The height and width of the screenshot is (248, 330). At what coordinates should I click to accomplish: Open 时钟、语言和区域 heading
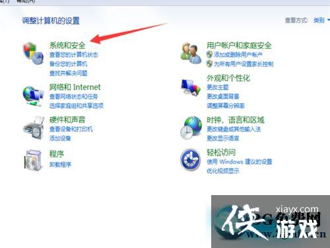(236, 120)
